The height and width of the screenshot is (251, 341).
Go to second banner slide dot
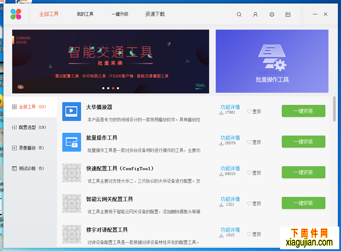pyautogui.click(x=108, y=88)
